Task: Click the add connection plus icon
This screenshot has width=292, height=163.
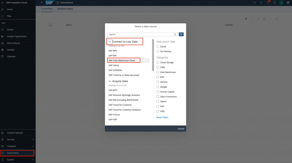Action: point(246,19)
